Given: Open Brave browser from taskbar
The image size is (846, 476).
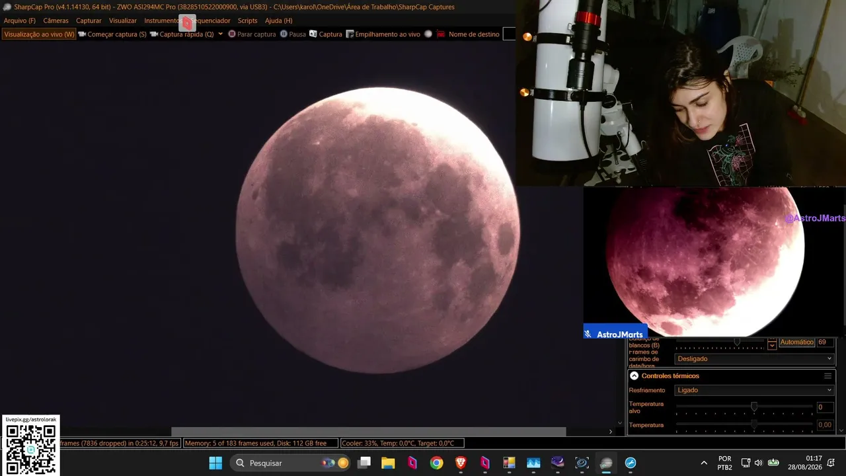Looking at the screenshot, I should coord(461,463).
